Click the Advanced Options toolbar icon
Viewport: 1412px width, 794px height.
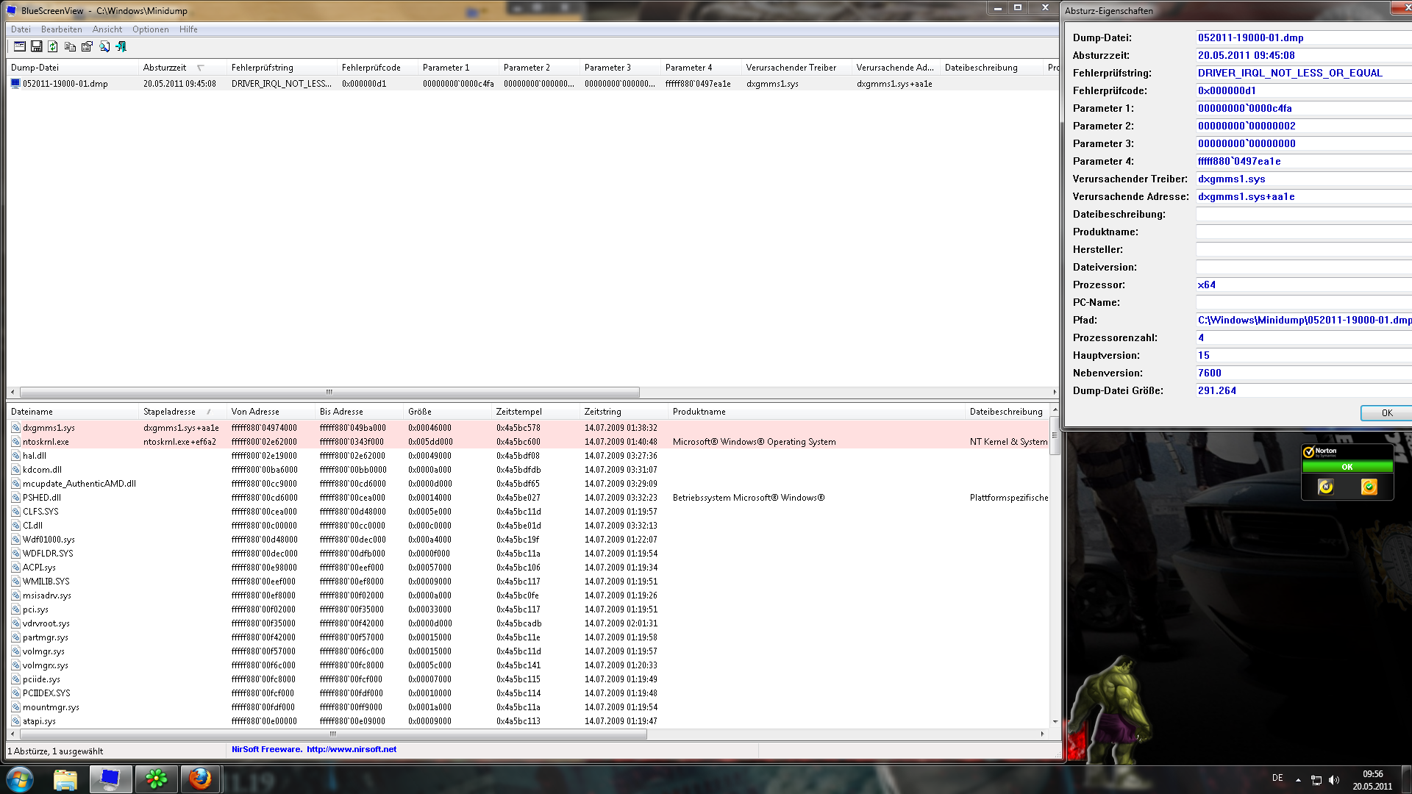(20, 46)
